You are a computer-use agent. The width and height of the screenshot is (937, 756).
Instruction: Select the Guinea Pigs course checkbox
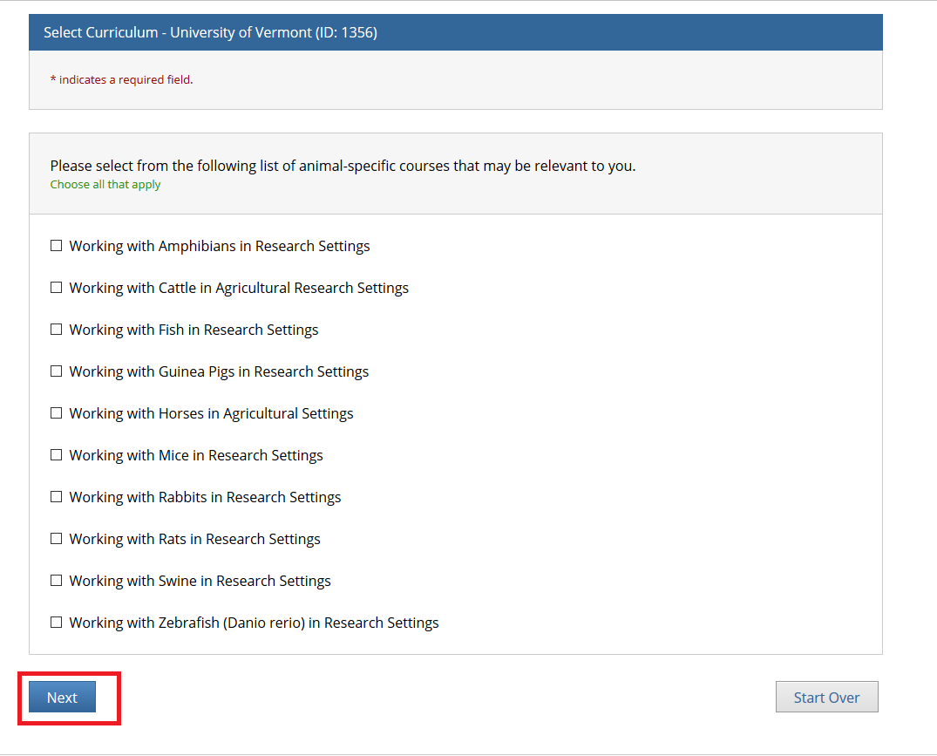pyautogui.click(x=57, y=371)
